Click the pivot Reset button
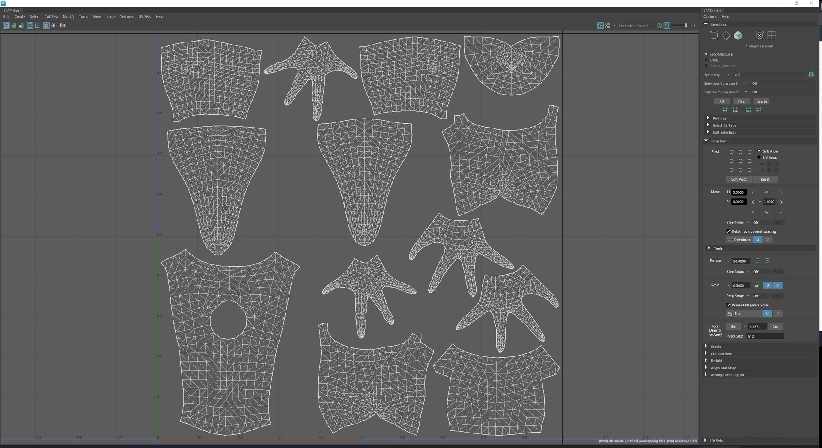The width and height of the screenshot is (822, 448). click(x=765, y=180)
